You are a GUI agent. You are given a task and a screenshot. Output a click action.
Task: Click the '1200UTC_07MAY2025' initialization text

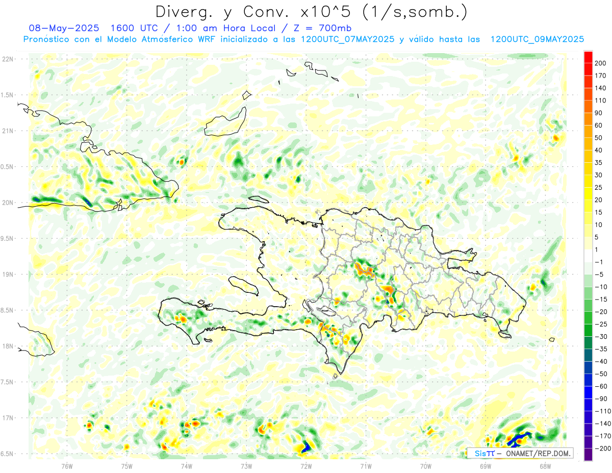point(348,39)
